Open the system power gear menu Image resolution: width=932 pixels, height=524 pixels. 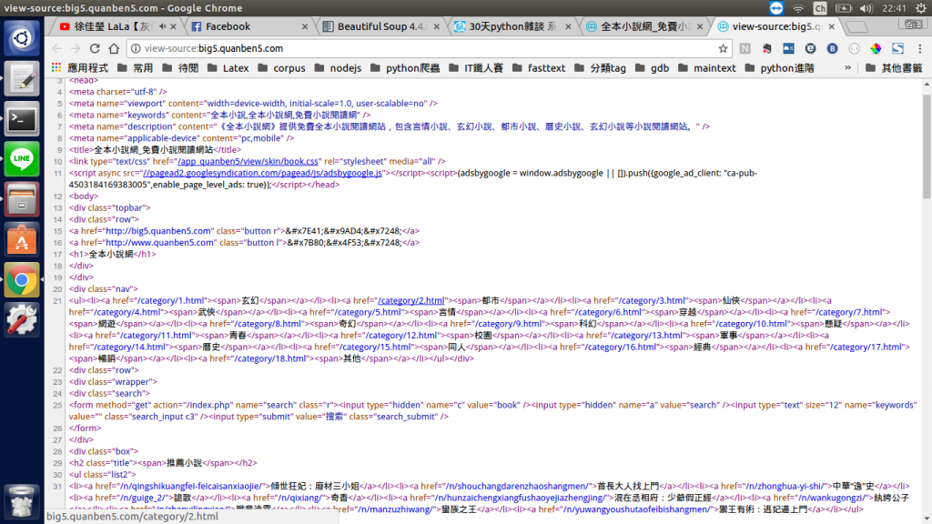pyautogui.click(x=921, y=8)
